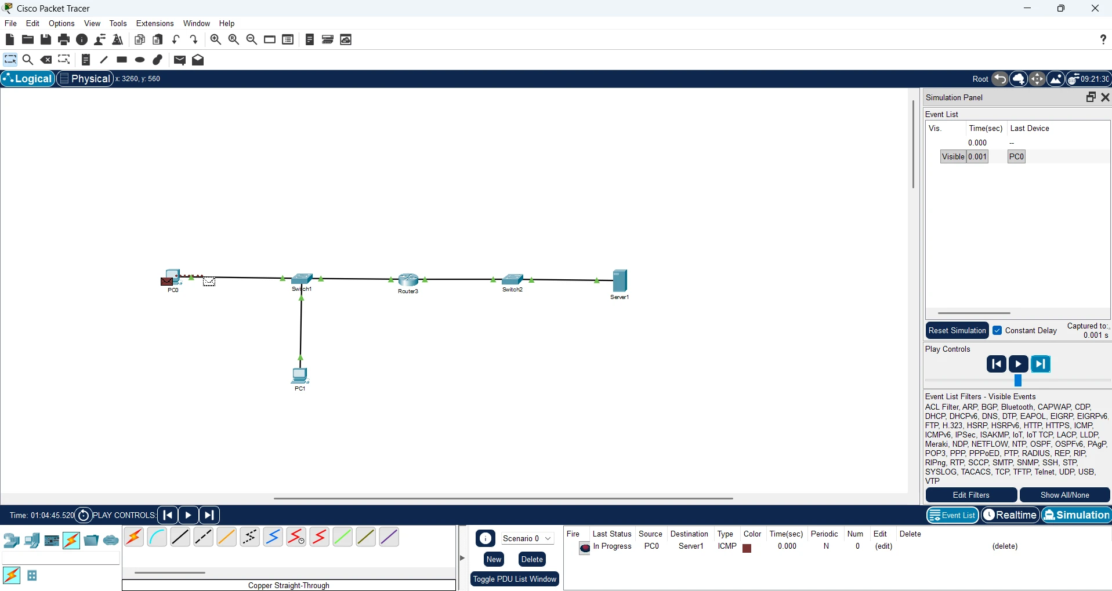Click the PDU color swatch
The width and height of the screenshot is (1112, 591).
[747, 548]
